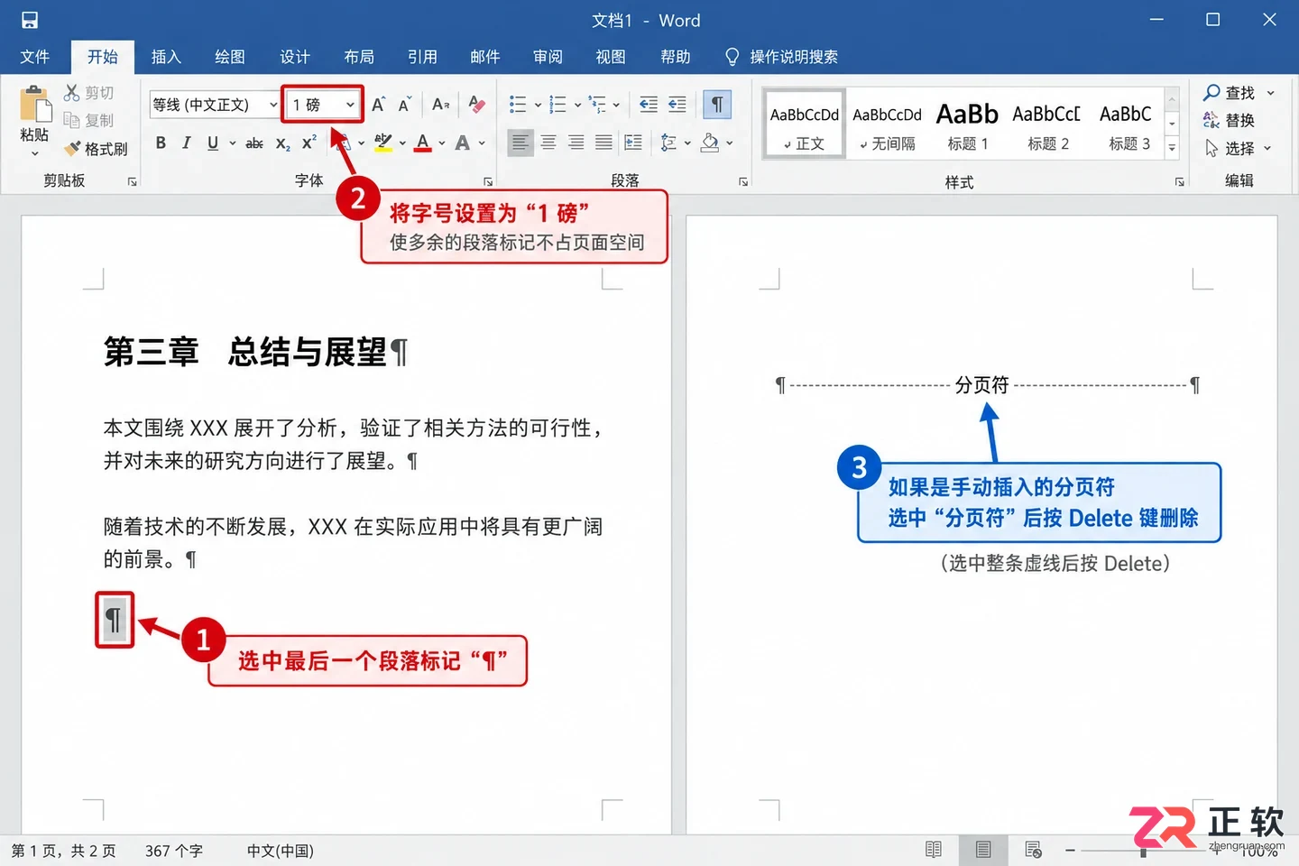Apply strikethrough with the abc icon
This screenshot has width=1299, height=866.
coord(254,143)
